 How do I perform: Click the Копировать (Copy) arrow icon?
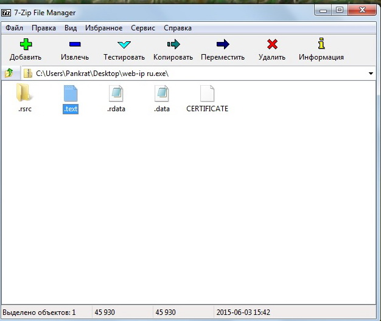[x=173, y=44]
